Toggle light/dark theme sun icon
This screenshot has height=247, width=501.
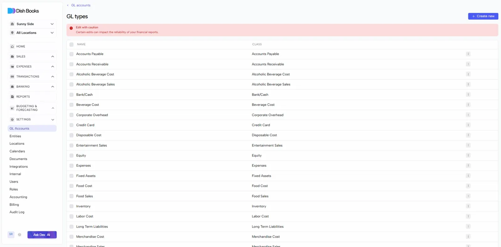pos(19,235)
